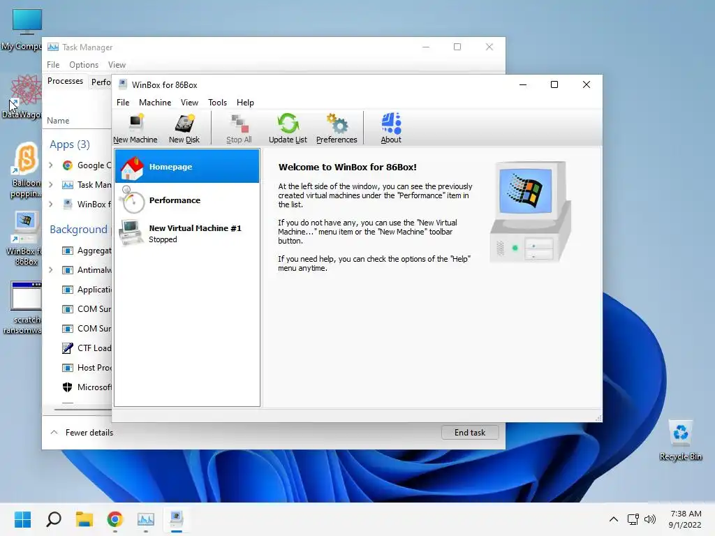The width and height of the screenshot is (715, 536).
Task: Select the CTF Loader process icon
Action: (68, 348)
